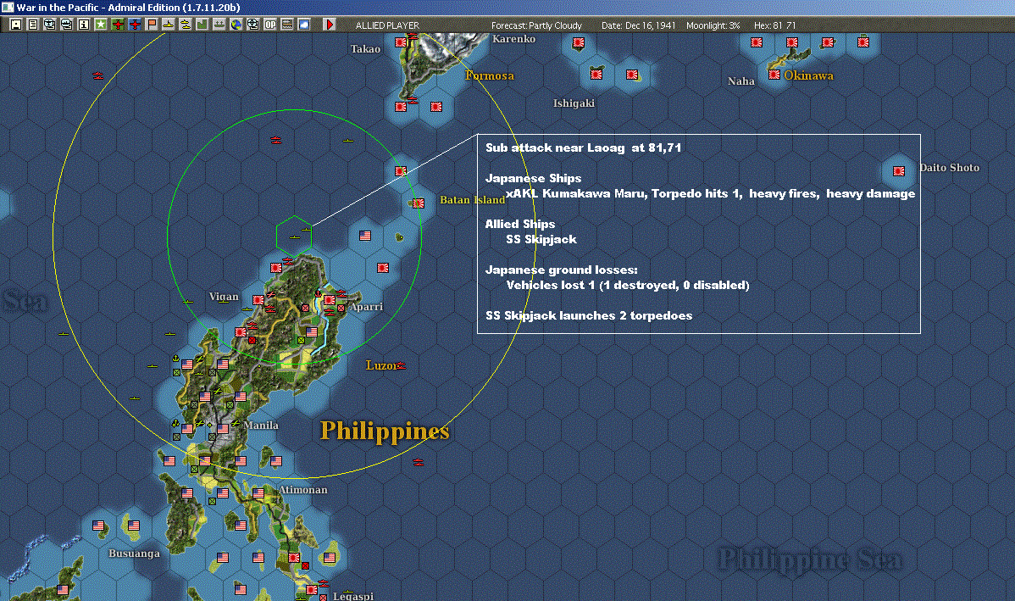Click the 'ALLIED PLAYER' status text
This screenshot has height=601, width=1015.
click(387, 25)
